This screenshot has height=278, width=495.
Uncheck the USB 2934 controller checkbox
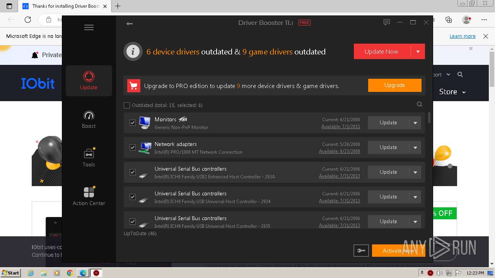[x=133, y=197]
